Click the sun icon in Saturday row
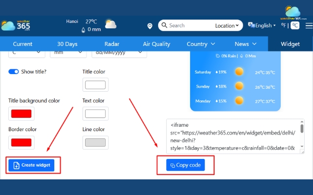The width and height of the screenshot is (313, 195). [x=239, y=72]
